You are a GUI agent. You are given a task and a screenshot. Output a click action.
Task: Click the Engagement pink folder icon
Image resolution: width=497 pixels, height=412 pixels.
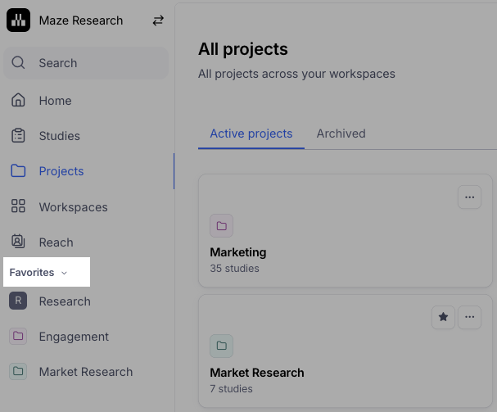pos(18,336)
